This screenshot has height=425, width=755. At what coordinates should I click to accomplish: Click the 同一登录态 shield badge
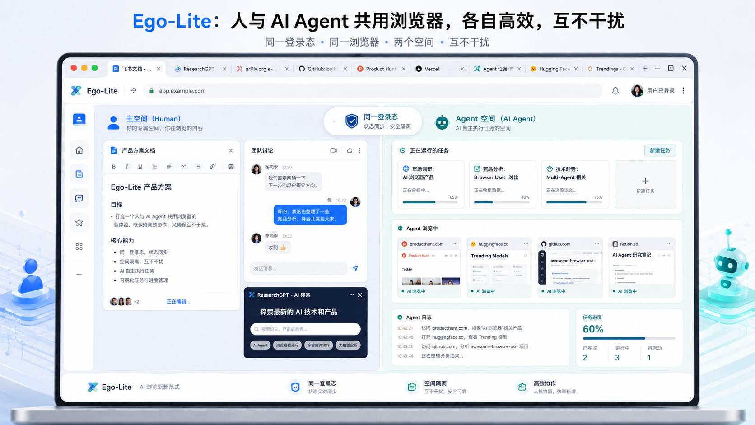(x=373, y=121)
